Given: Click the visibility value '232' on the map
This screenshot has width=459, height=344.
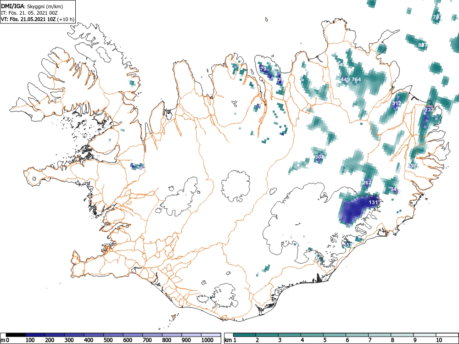Looking at the screenshot, I should [429, 110].
